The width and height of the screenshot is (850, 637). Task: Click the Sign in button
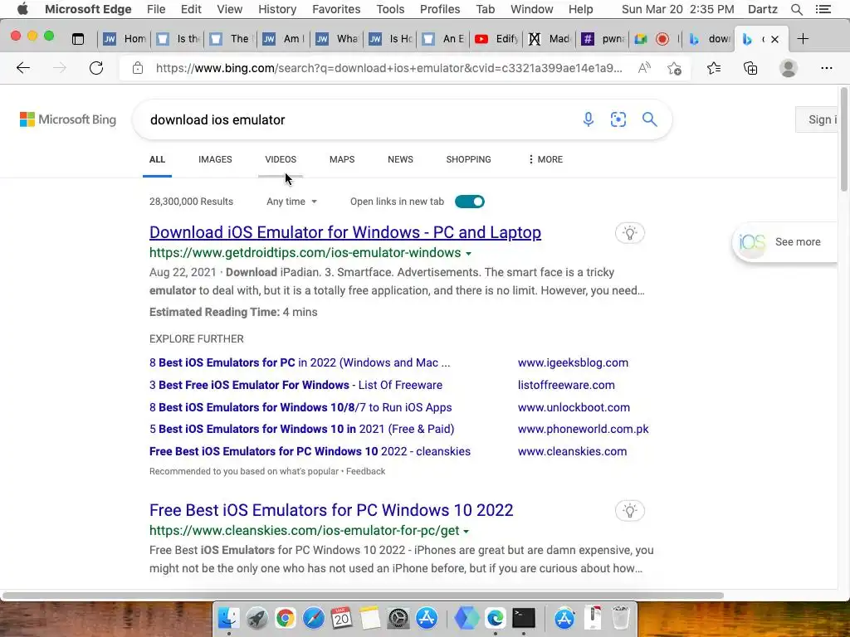pos(818,119)
